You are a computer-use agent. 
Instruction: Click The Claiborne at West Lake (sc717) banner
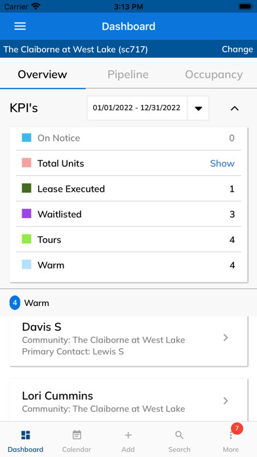[75, 49]
